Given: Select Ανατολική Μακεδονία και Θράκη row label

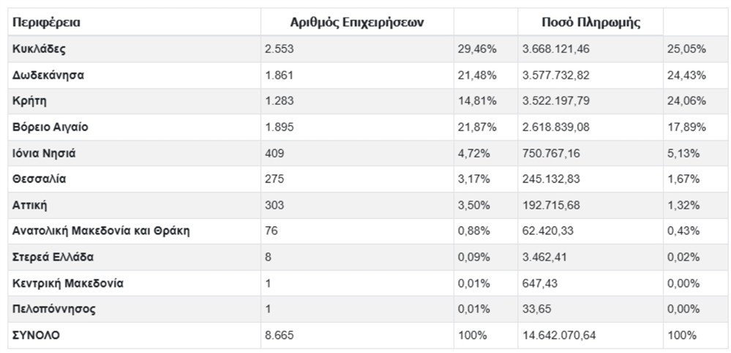Looking at the screenshot, I should (101, 231).
